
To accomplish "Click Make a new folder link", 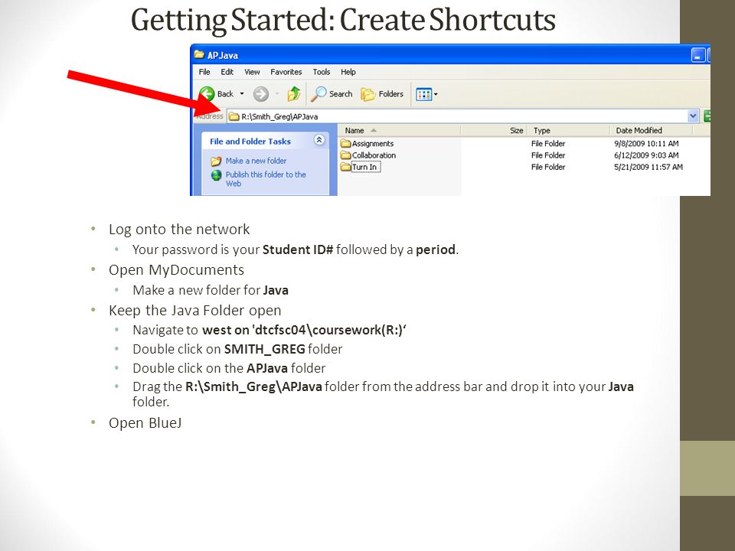I will 256,161.
